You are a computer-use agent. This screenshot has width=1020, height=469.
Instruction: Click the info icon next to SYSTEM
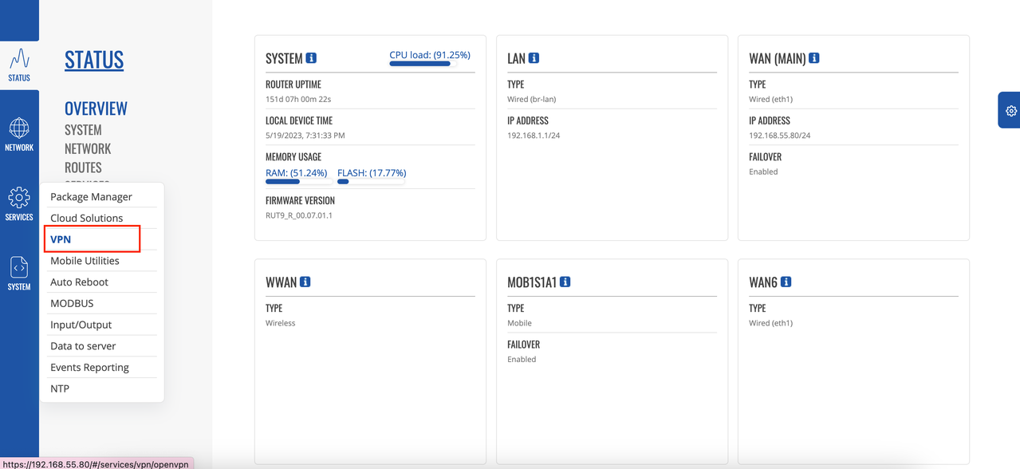pos(312,58)
